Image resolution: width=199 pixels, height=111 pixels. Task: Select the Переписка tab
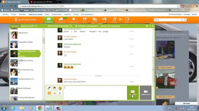click(15, 26)
